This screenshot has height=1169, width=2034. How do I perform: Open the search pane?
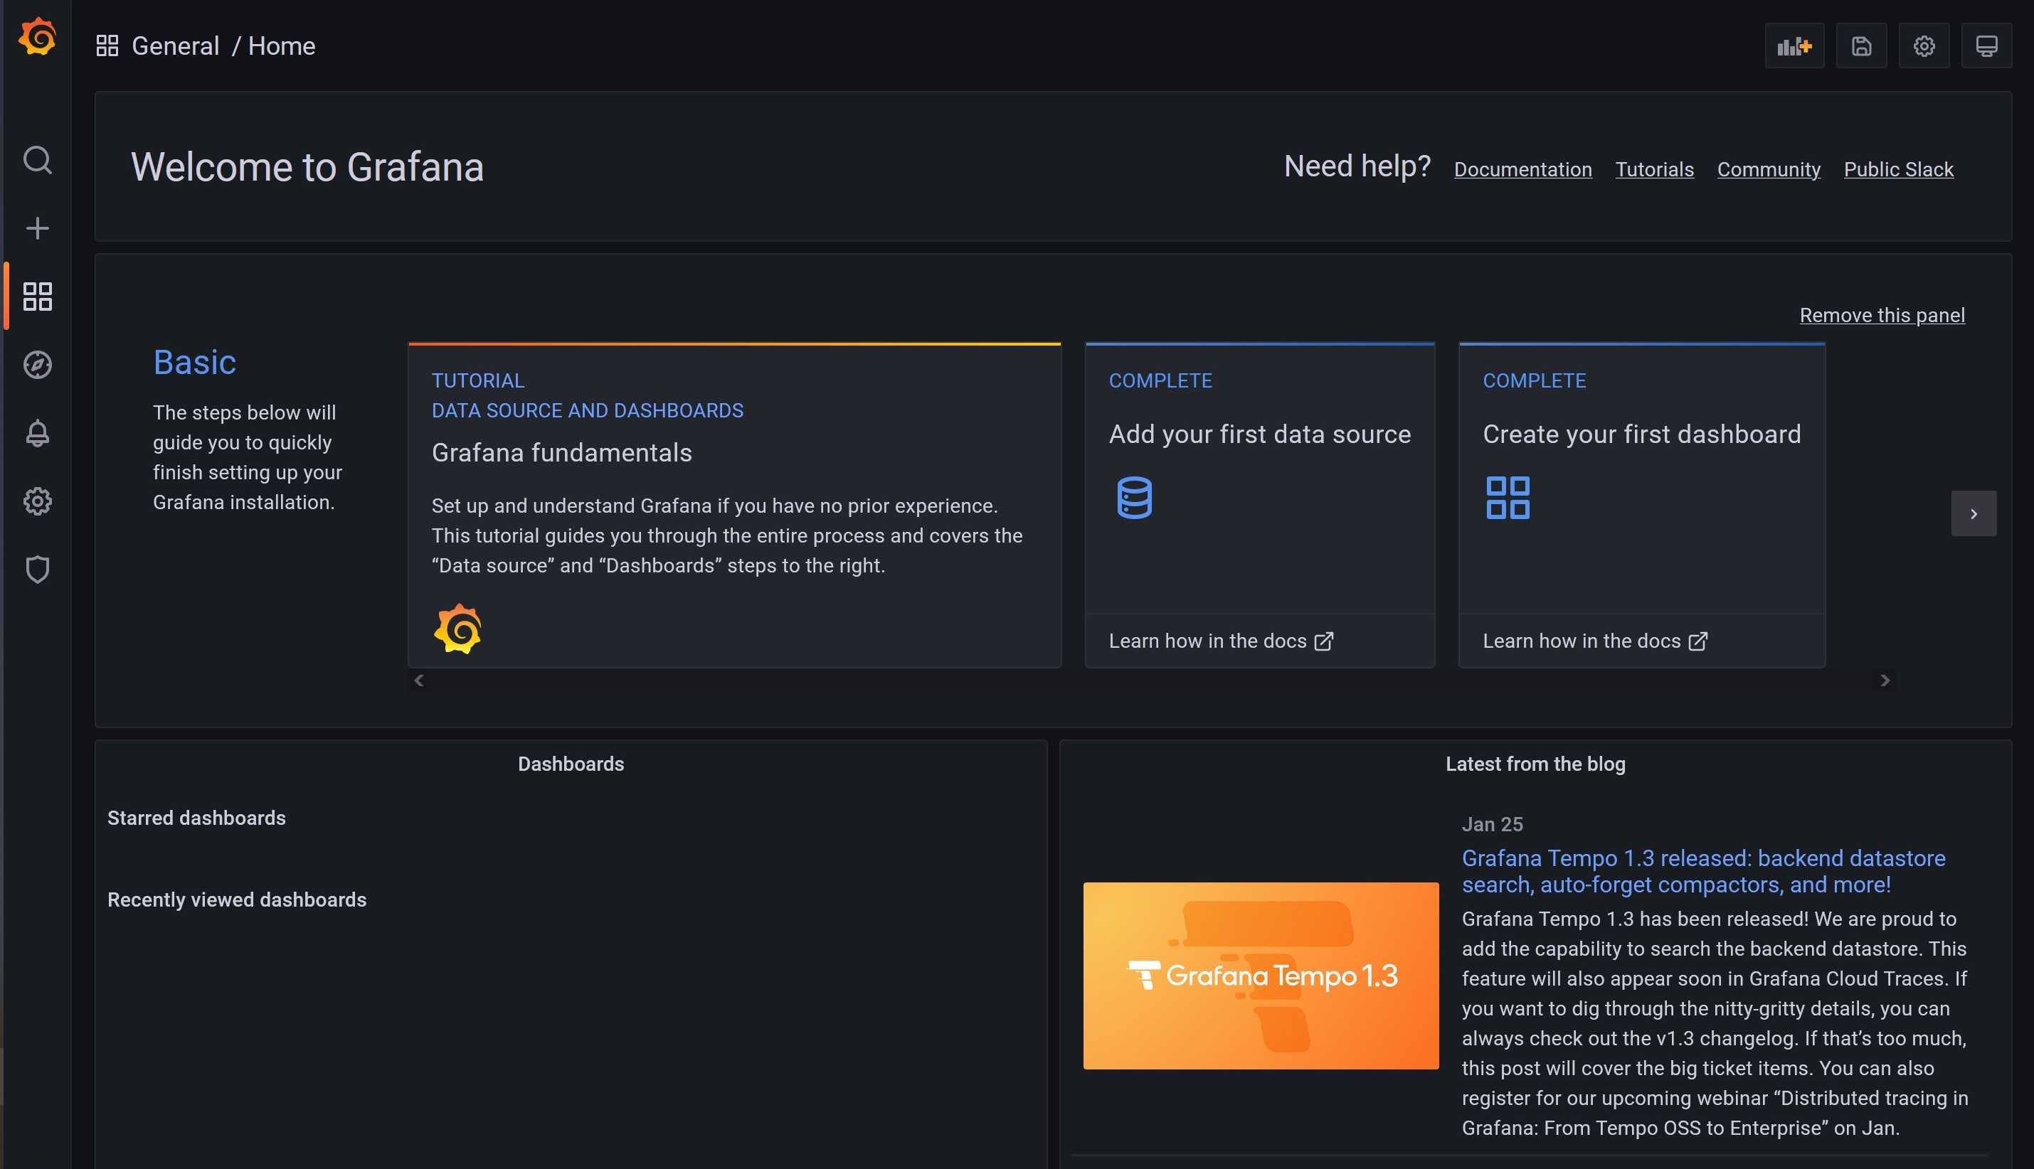tap(37, 160)
